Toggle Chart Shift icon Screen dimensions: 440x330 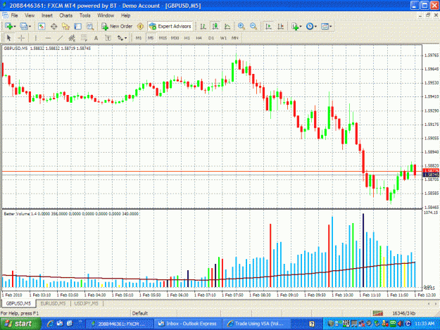280,26
